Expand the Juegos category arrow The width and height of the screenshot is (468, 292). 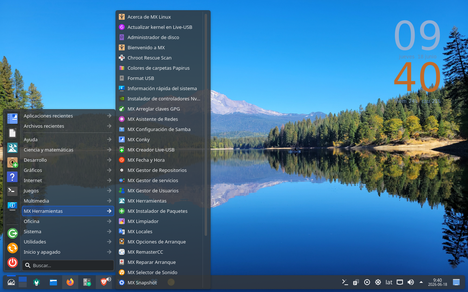pyautogui.click(x=109, y=191)
